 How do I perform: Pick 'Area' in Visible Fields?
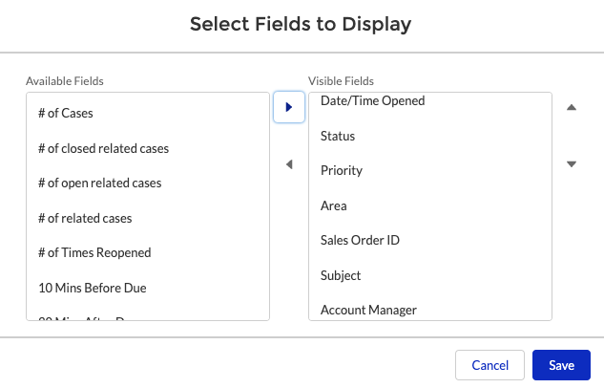pyautogui.click(x=430, y=205)
